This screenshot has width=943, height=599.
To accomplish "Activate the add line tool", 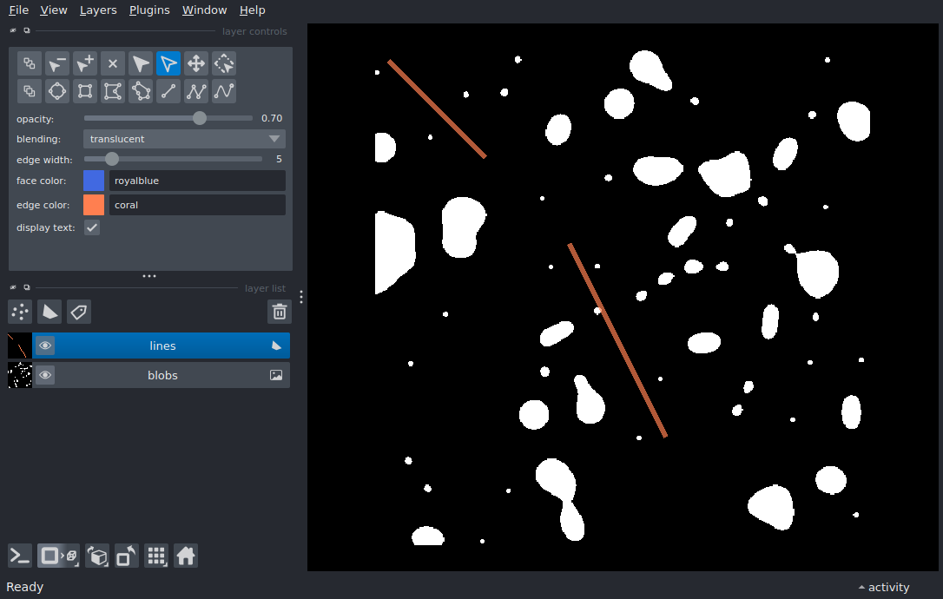I will pos(168,91).
